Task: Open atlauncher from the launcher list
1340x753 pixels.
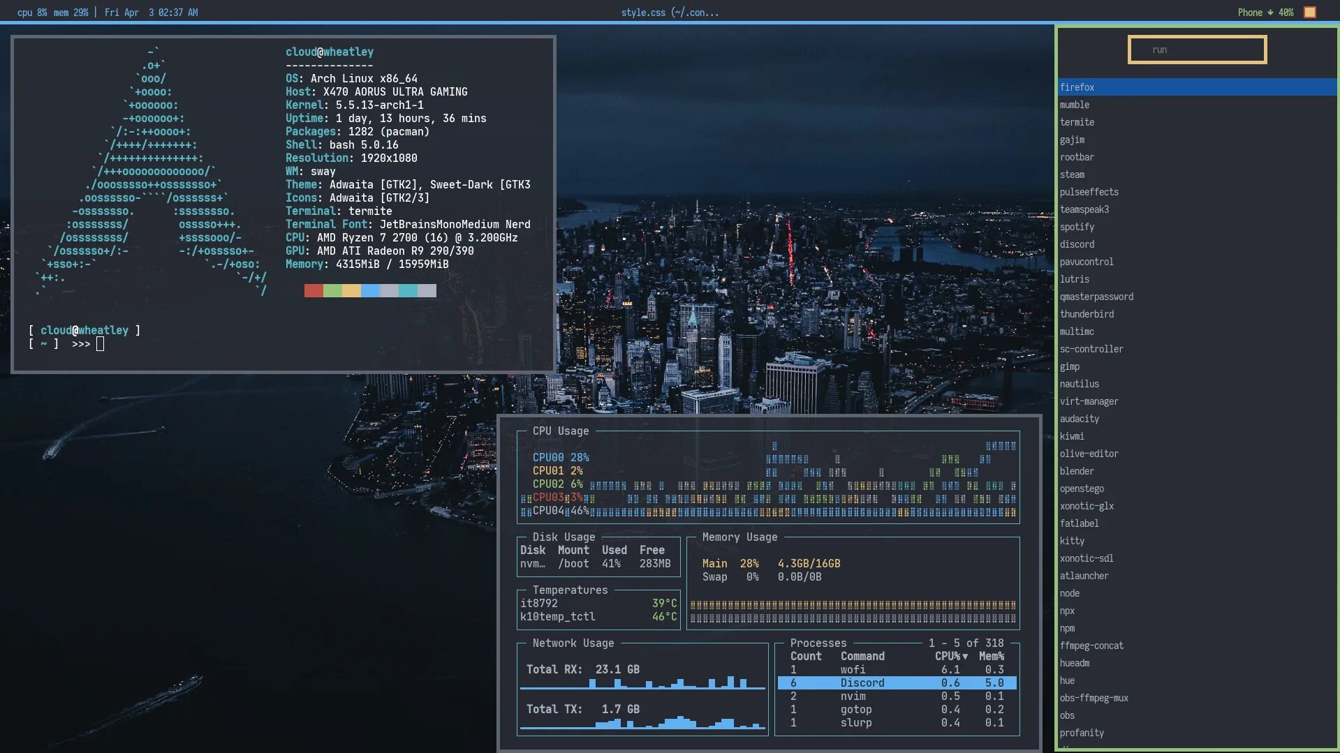Action: click(x=1198, y=576)
